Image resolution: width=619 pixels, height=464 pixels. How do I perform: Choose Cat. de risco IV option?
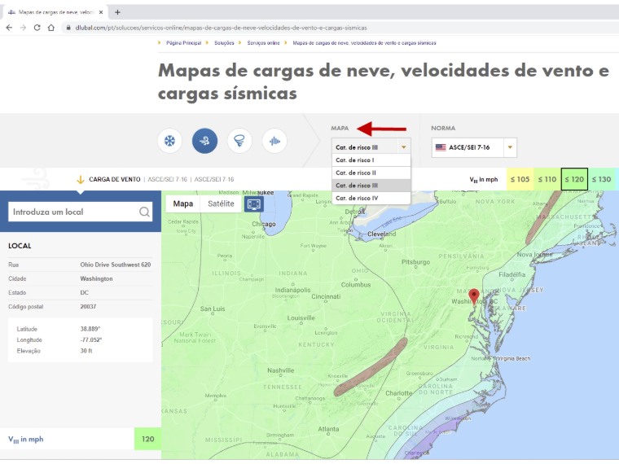371,198
